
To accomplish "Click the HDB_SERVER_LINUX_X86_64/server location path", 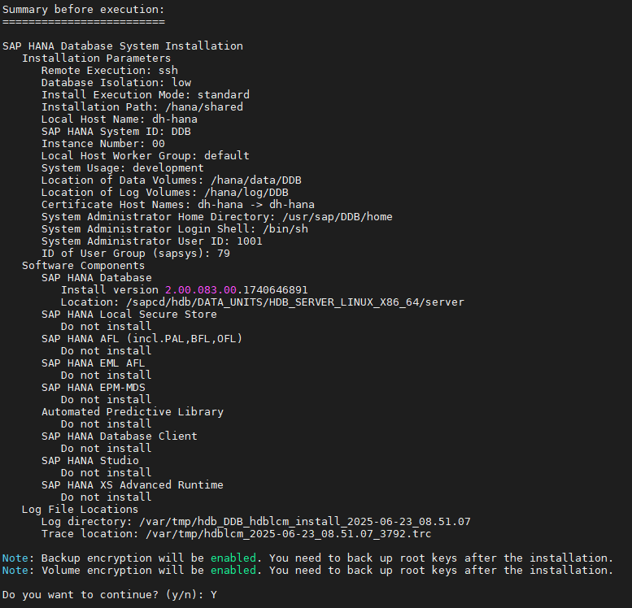I will pyautogui.click(x=295, y=302).
